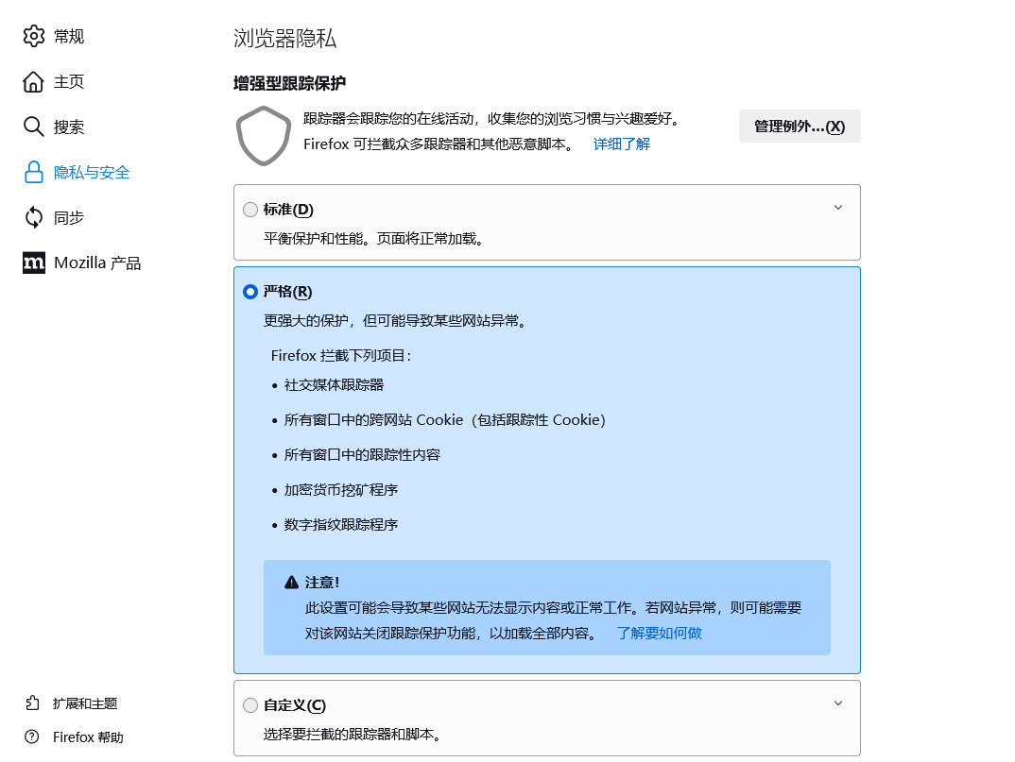Click the 浏览器隐私 heading
1015x762 pixels.
click(x=284, y=38)
